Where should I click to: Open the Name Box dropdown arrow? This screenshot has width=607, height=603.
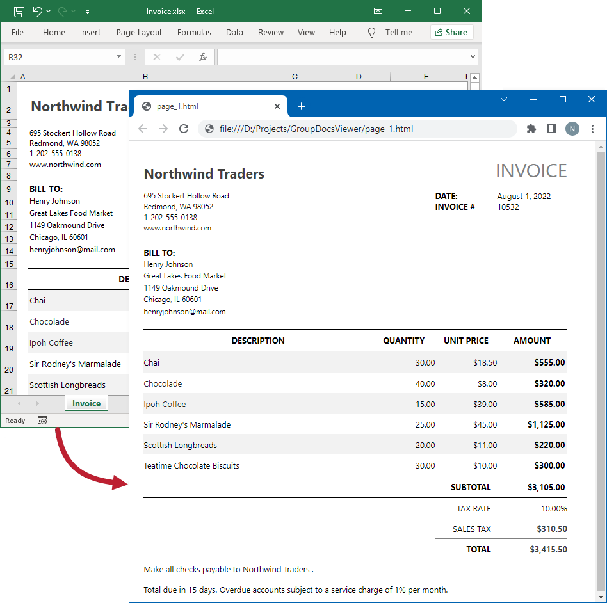[x=118, y=56]
